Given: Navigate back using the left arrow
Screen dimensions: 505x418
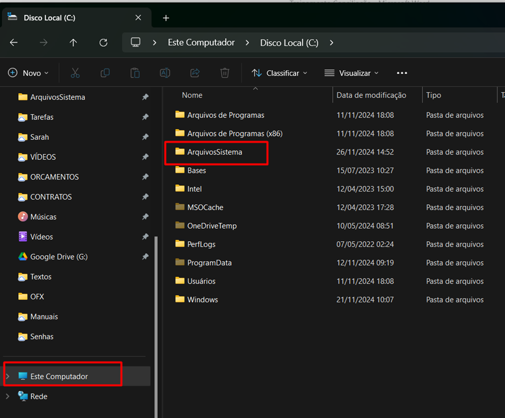Looking at the screenshot, I should click(x=14, y=43).
